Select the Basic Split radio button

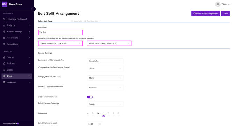click(x=72, y=21)
